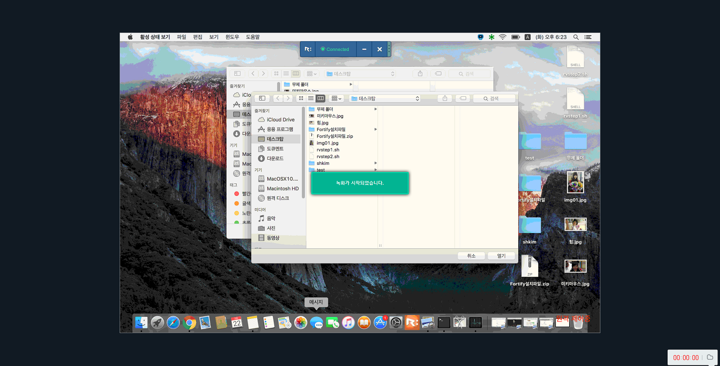
Task: Open Safari from the Dock
Action: [x=173, y=323]
